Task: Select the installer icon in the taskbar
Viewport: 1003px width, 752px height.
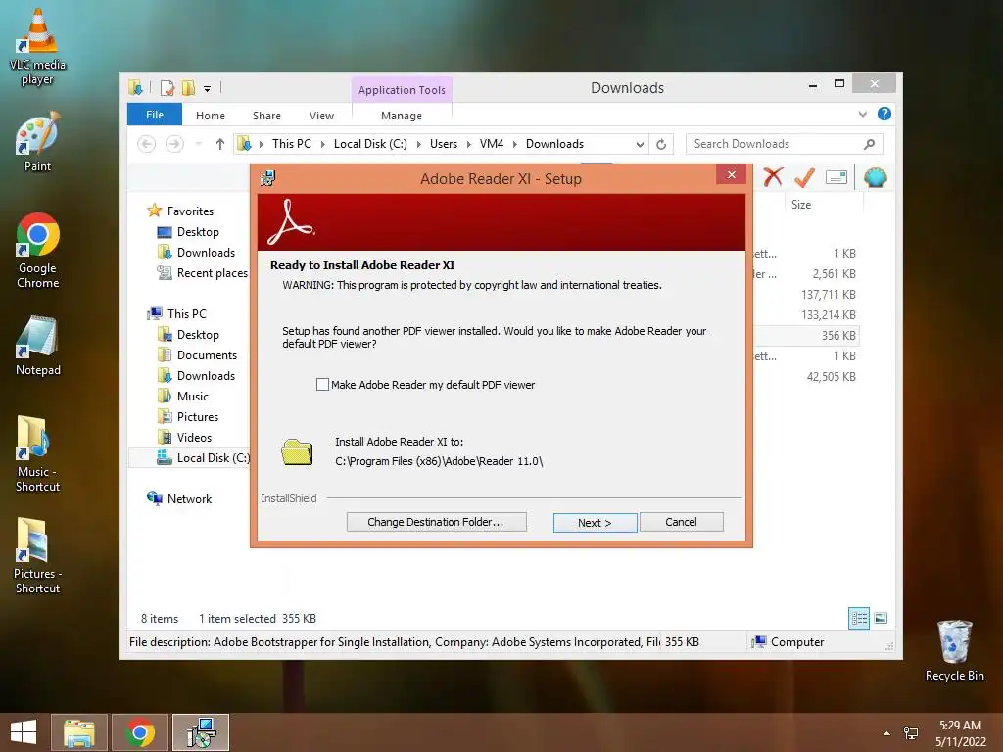Action: coord(201,732)
